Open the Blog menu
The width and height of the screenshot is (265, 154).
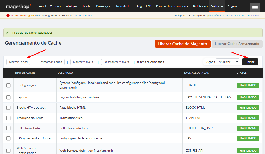pyautogui.click(x=139, y=6)
